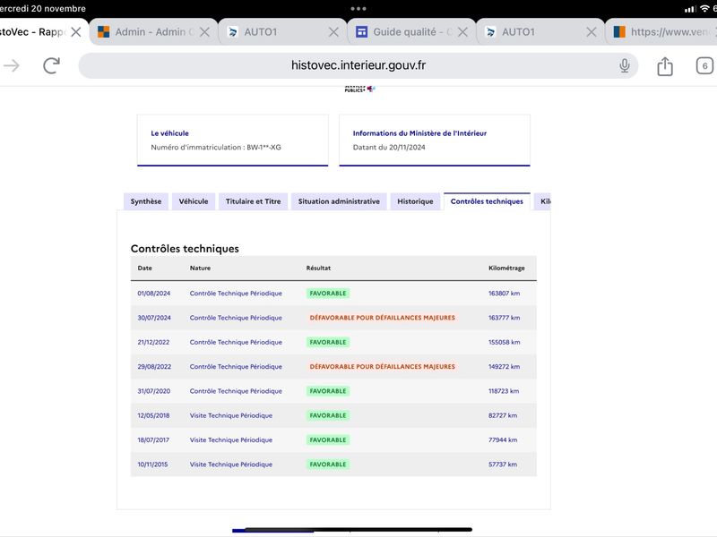Click Contrôle Technique Périodique for 01/08/2024

point(236,294)
